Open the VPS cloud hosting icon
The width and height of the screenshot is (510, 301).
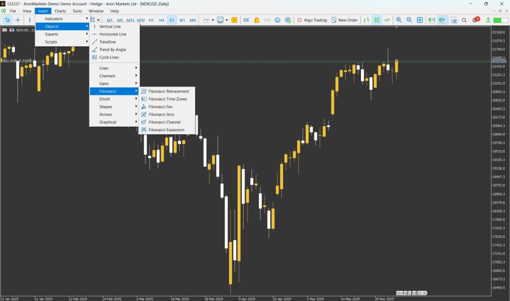[277, 20]
